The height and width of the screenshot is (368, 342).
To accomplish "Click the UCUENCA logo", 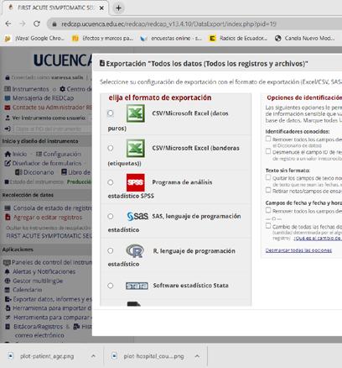I will (x=62, y=60).
